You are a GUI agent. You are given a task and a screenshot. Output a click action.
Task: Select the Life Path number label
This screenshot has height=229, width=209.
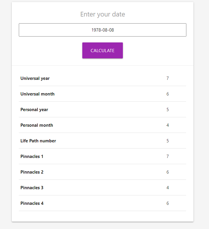pos(38,141)
